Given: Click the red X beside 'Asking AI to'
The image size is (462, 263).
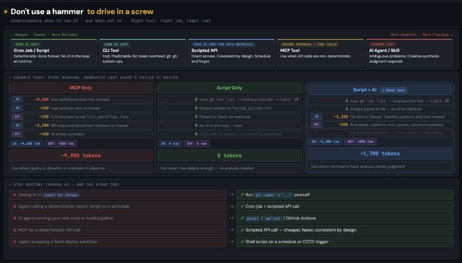Looking at the screenshot, I should tap(15, 195).
